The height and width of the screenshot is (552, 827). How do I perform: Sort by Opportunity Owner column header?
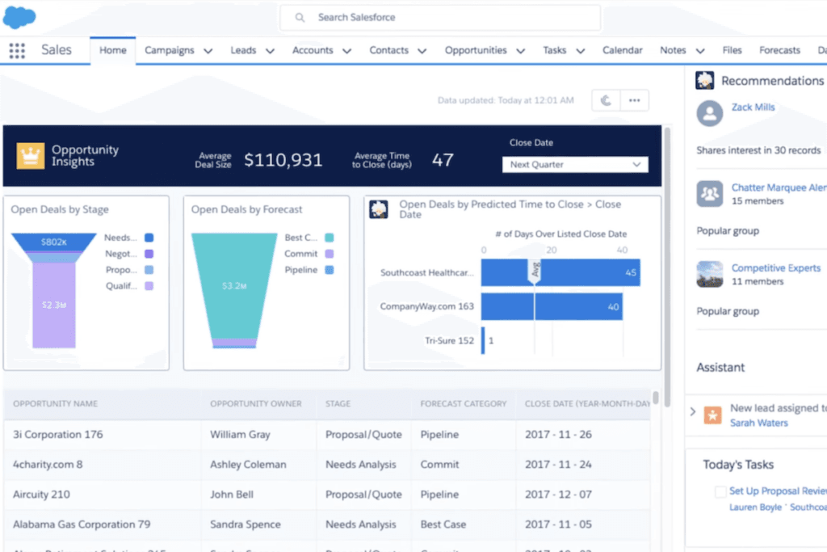[256, 404]
